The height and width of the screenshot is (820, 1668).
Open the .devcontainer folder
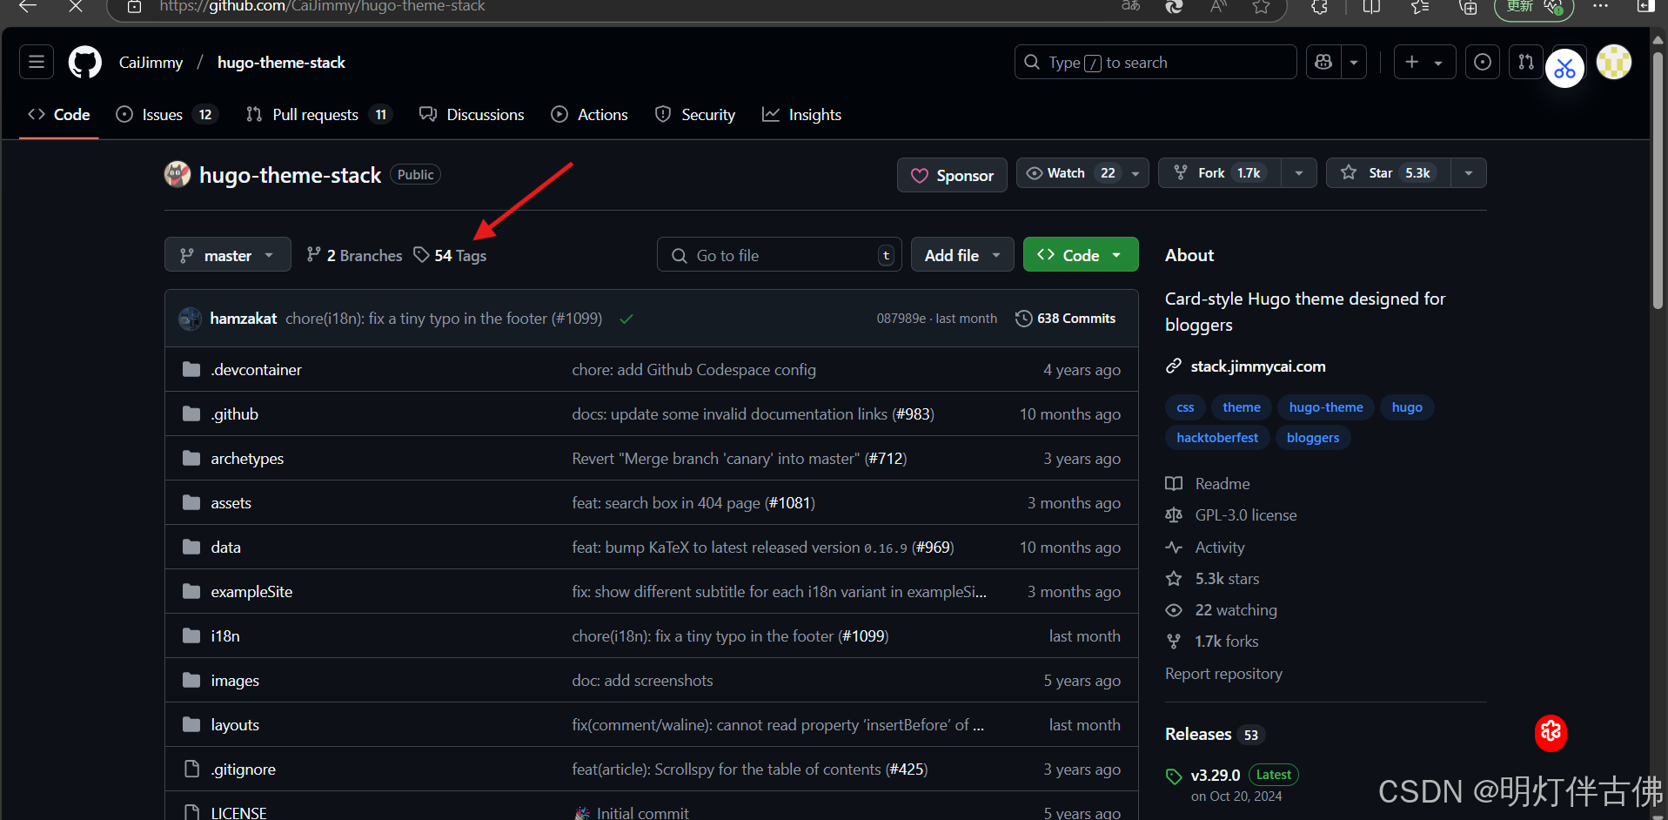pos(256,370)
